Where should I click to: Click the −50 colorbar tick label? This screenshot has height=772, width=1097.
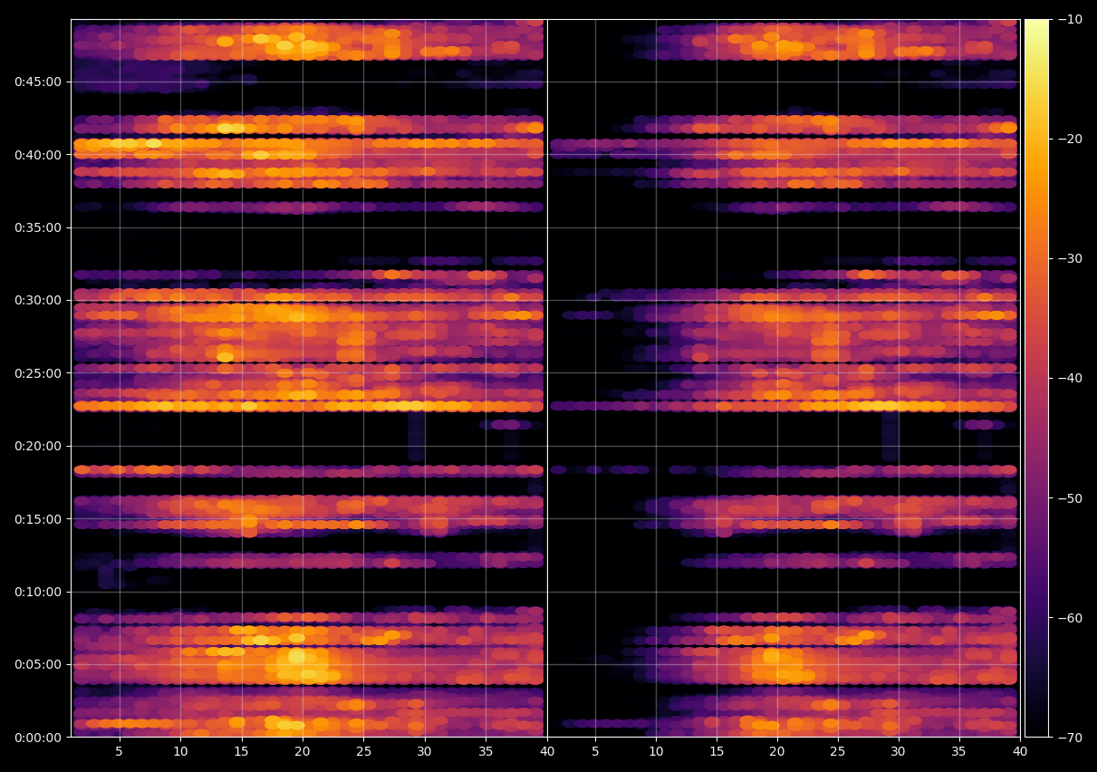coord(1069,498)
